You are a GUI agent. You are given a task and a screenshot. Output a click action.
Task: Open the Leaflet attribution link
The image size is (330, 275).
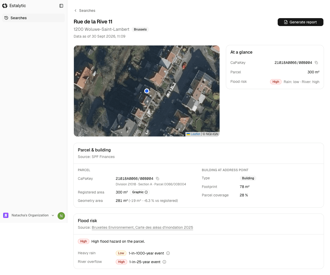195,134
